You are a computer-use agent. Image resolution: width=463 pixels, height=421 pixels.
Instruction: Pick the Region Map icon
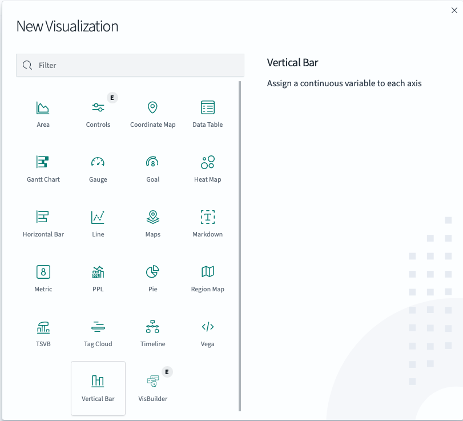[x=208, y=271]
